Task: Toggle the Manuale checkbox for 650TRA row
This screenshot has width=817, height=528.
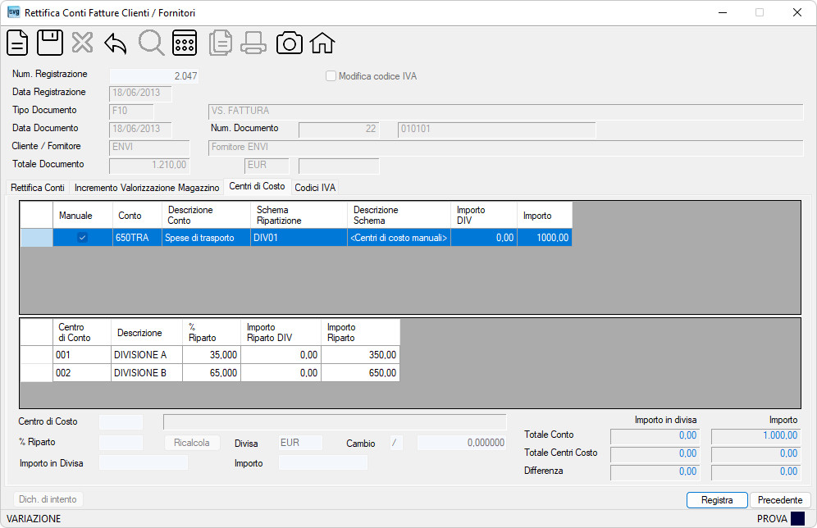Action: (x=82, y=238)
